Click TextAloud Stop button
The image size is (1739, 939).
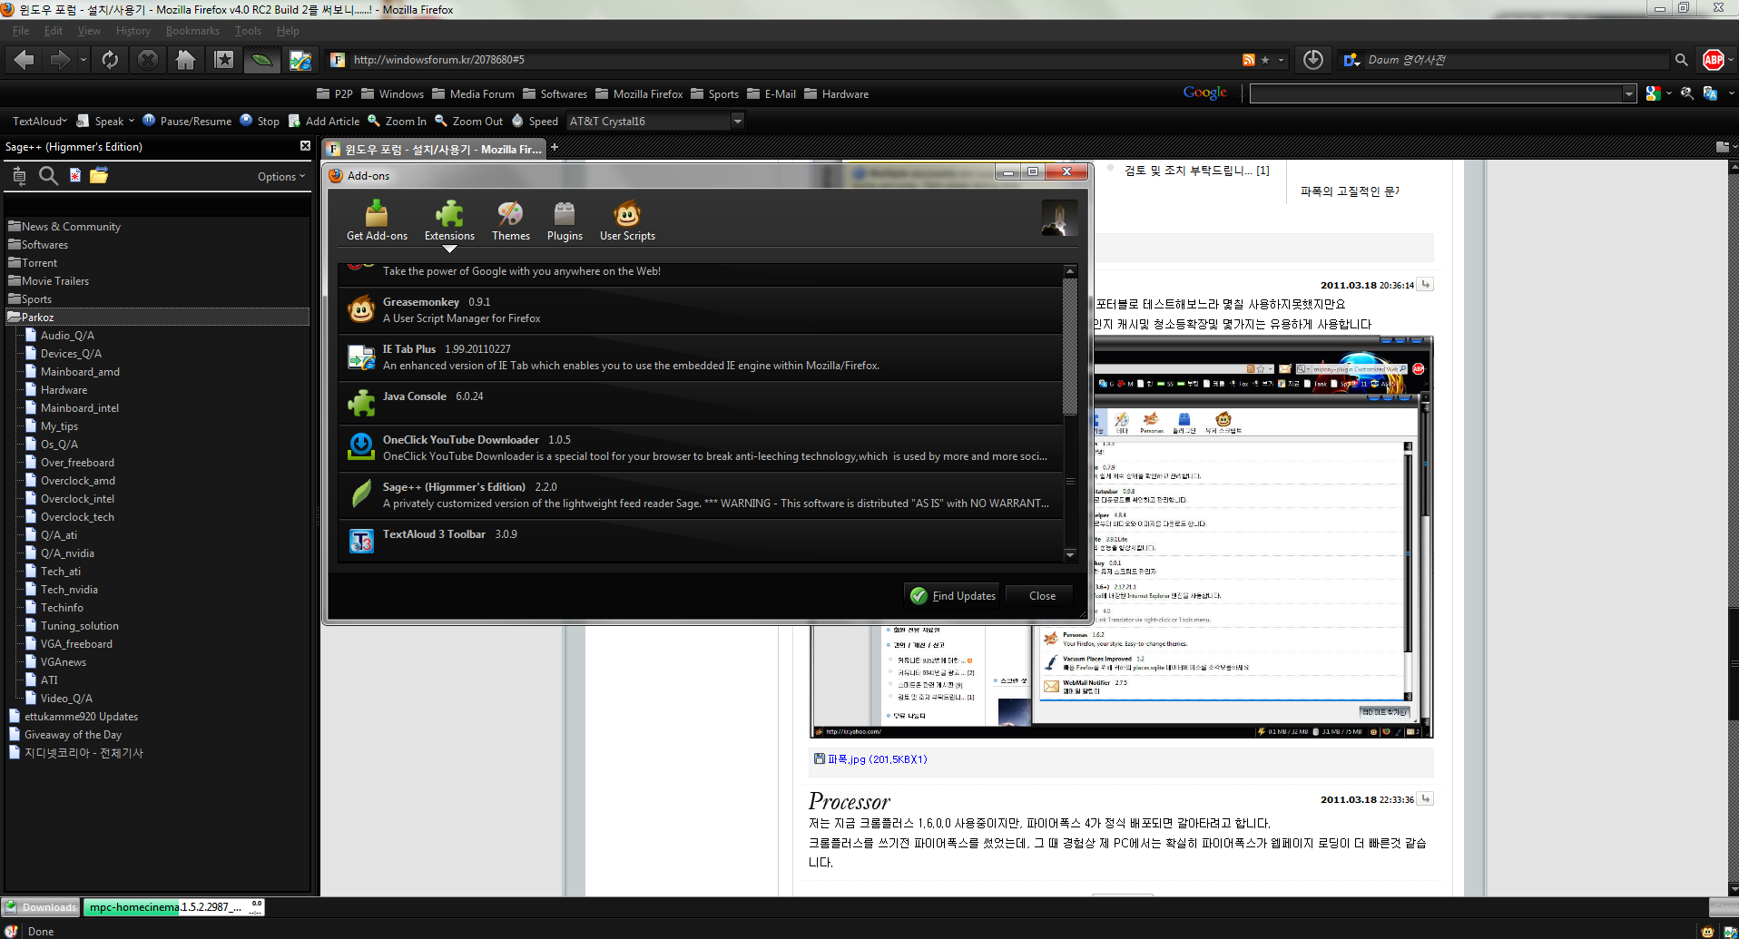tap(260, 121)
